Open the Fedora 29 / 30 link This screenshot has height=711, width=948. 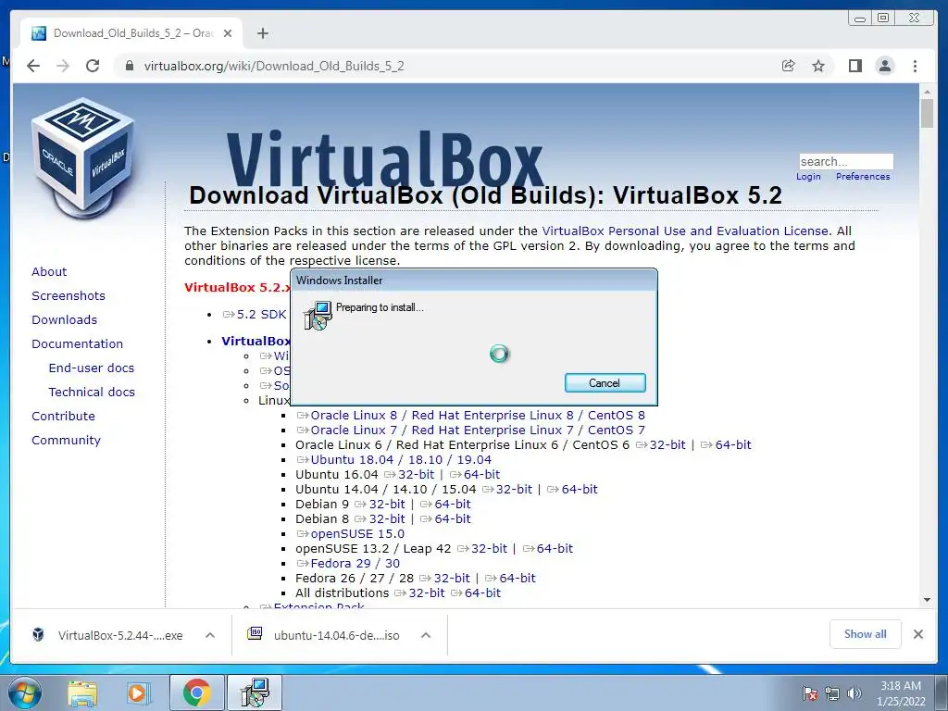point(348,564)
